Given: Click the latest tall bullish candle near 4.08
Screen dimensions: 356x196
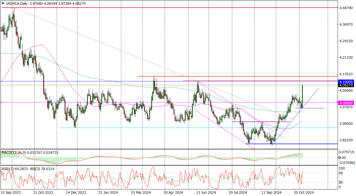Looking at the screenshot, I should pyautogui.click(x=302, y=96).
